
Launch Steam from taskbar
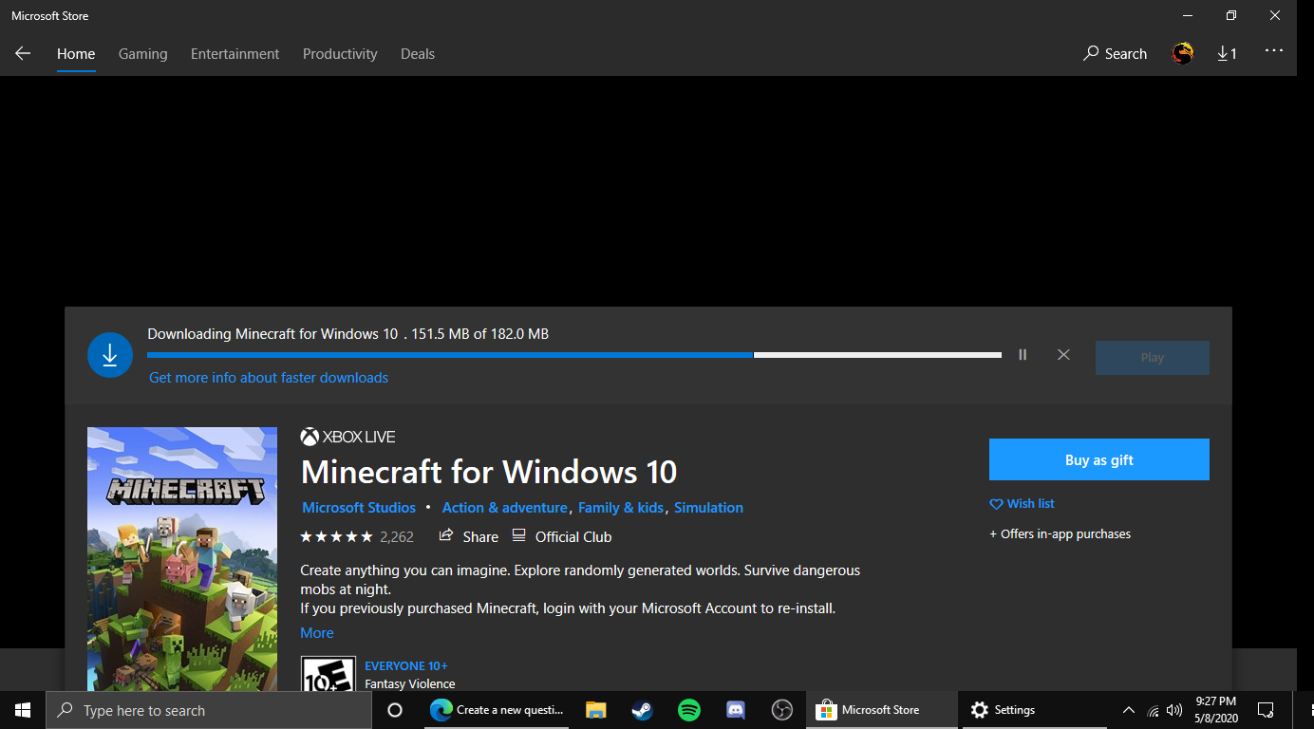click(x=642, y=710)
